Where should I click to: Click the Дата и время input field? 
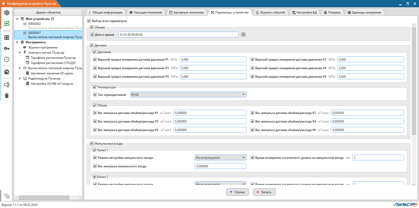click(x=178, y=34)
